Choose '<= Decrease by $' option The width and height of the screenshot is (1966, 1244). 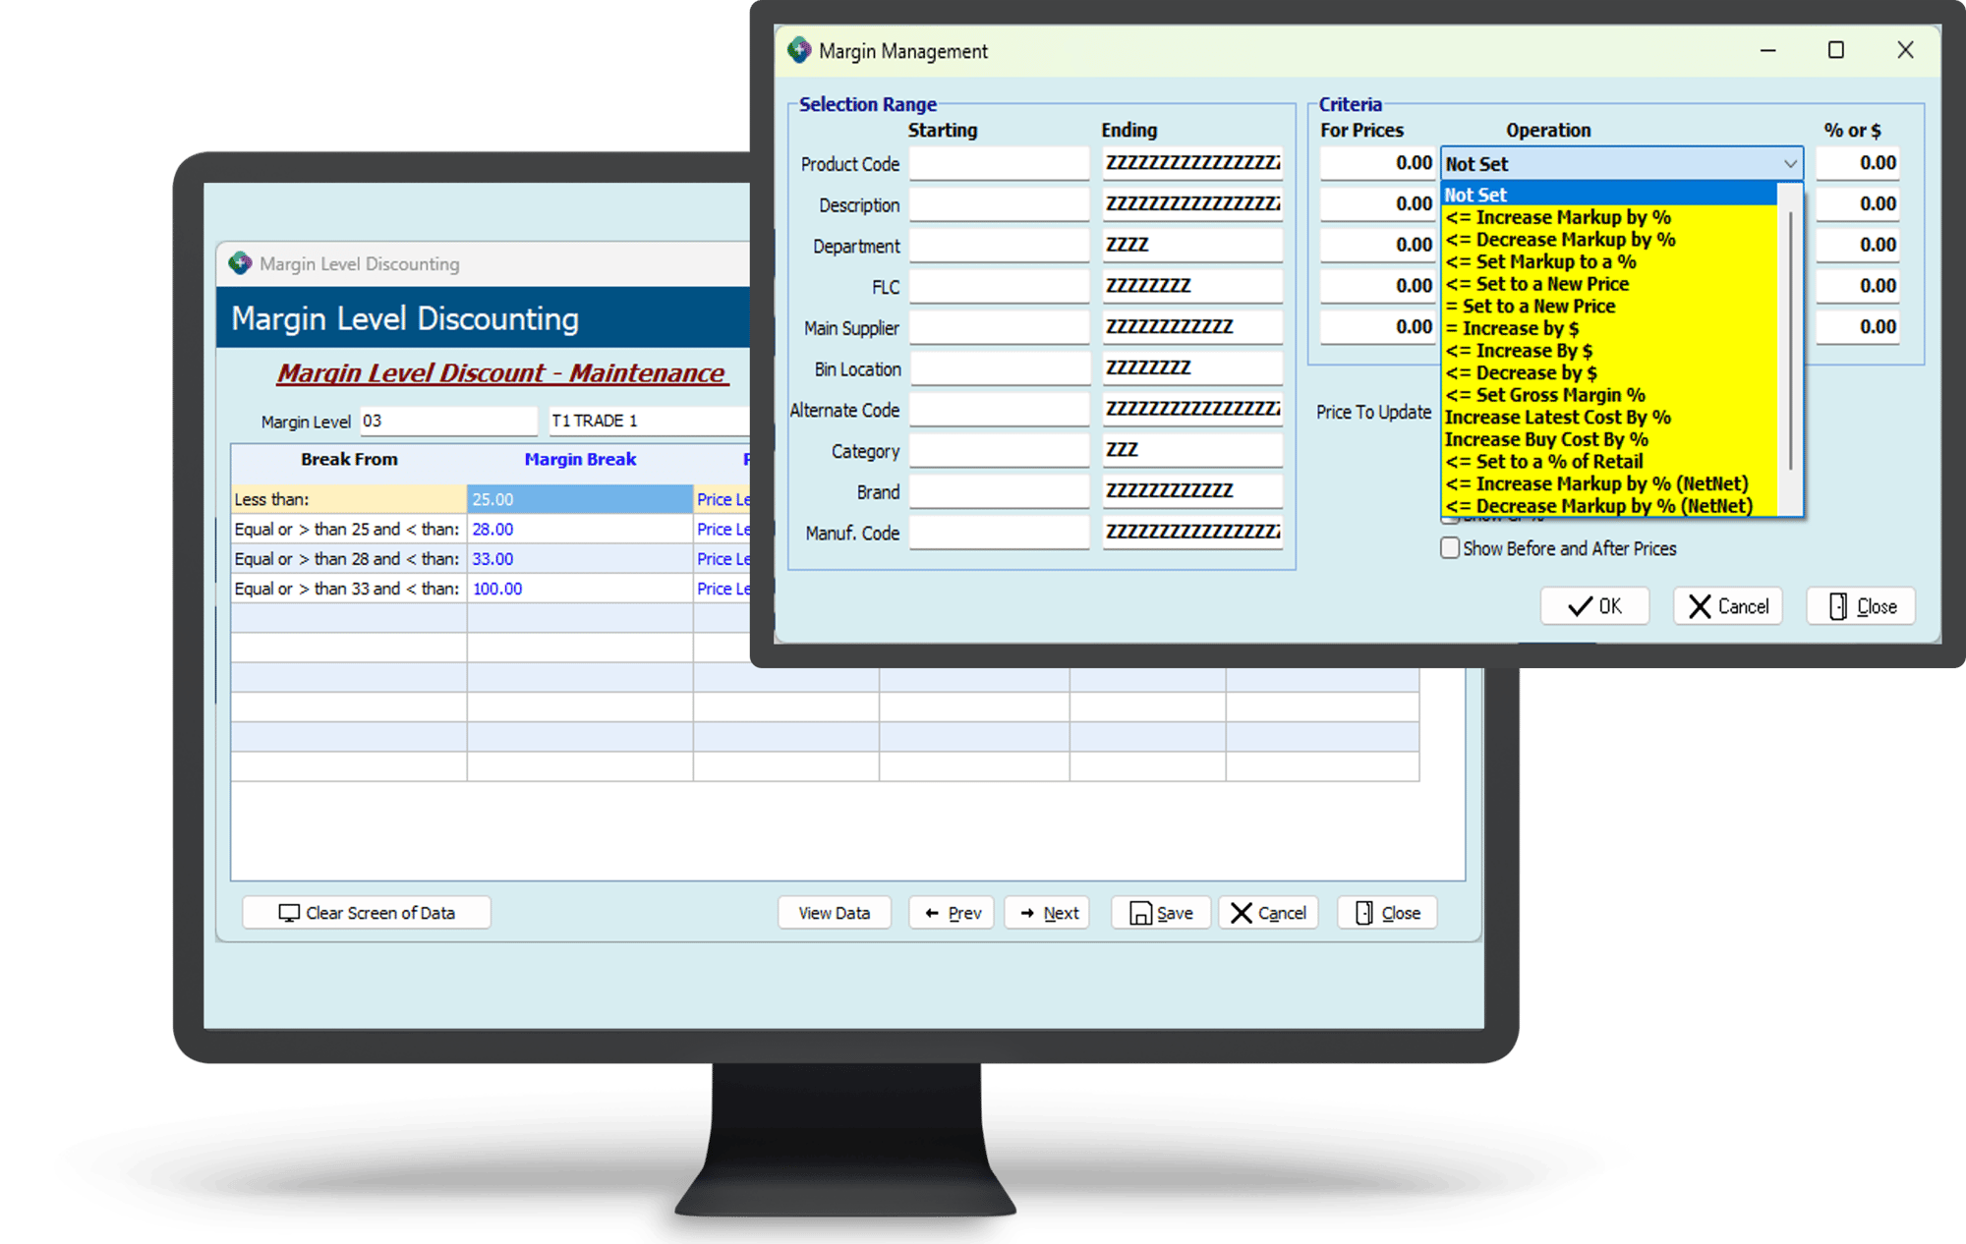coord(1609,372)
